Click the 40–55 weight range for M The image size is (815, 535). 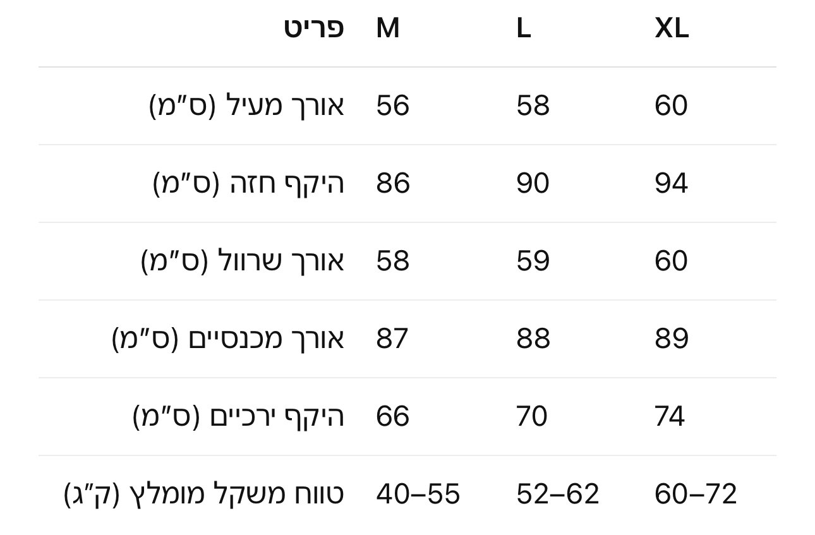(418, 494)
